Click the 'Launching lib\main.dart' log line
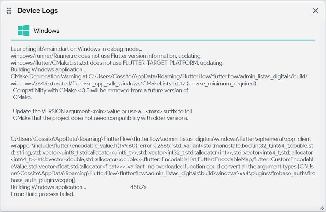This screenshot has height=212, width=326. (77, 49)
